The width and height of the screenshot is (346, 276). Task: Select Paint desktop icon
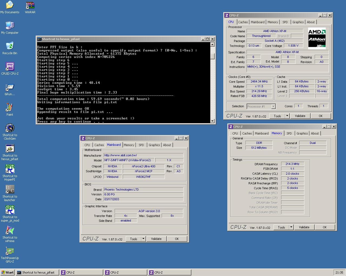pyautogui.click(x=10, y=110)
